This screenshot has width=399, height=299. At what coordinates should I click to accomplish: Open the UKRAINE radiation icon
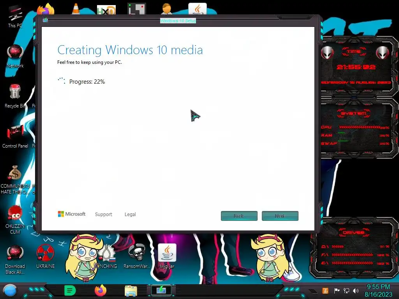pyautogui.click(x=45, y=256)
